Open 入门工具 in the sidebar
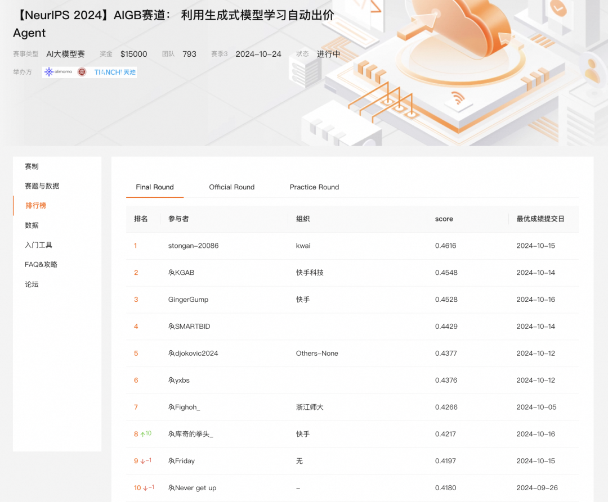 coord(38,245)
